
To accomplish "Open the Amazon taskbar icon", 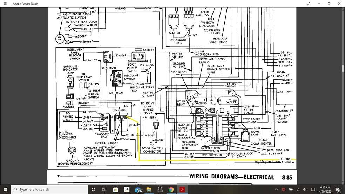I will 126,189.
